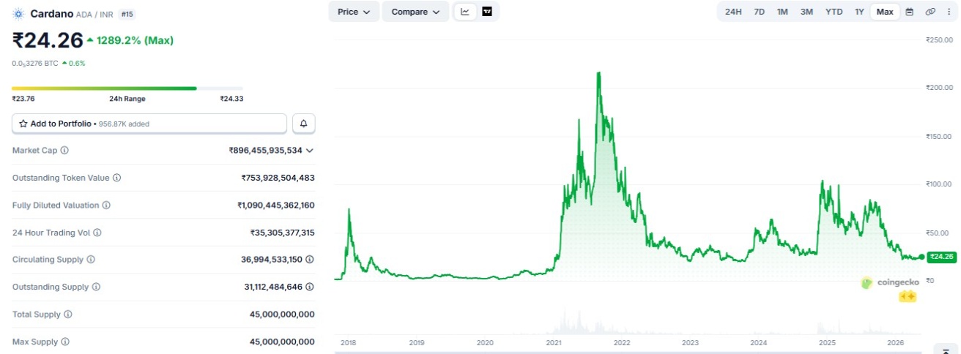Viewport: 961px width, 354px height.
Task: Select YTD time range
Action: point(834,12)
